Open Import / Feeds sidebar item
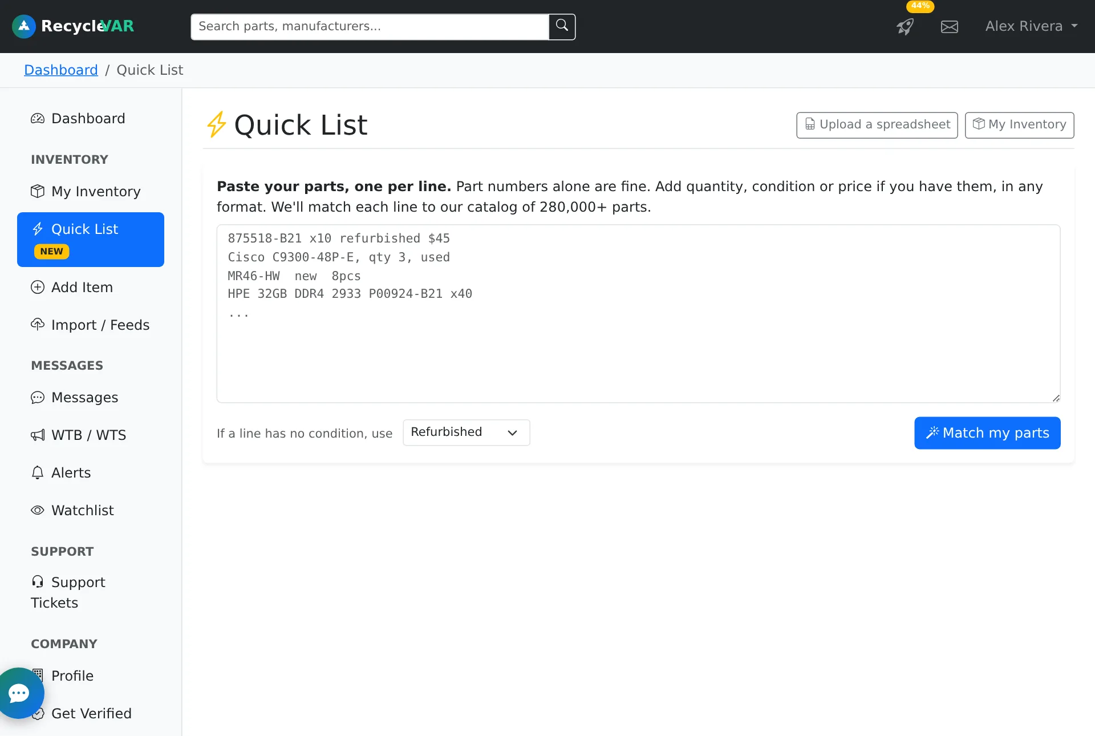1095x736 pixels. (x=91, y=325)
